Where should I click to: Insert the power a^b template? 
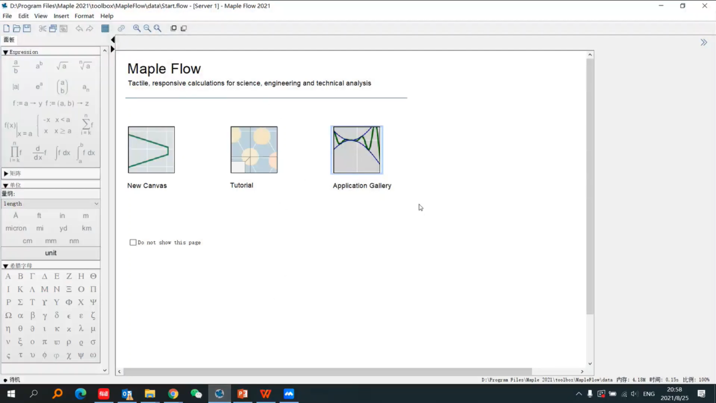coord(39,66)
